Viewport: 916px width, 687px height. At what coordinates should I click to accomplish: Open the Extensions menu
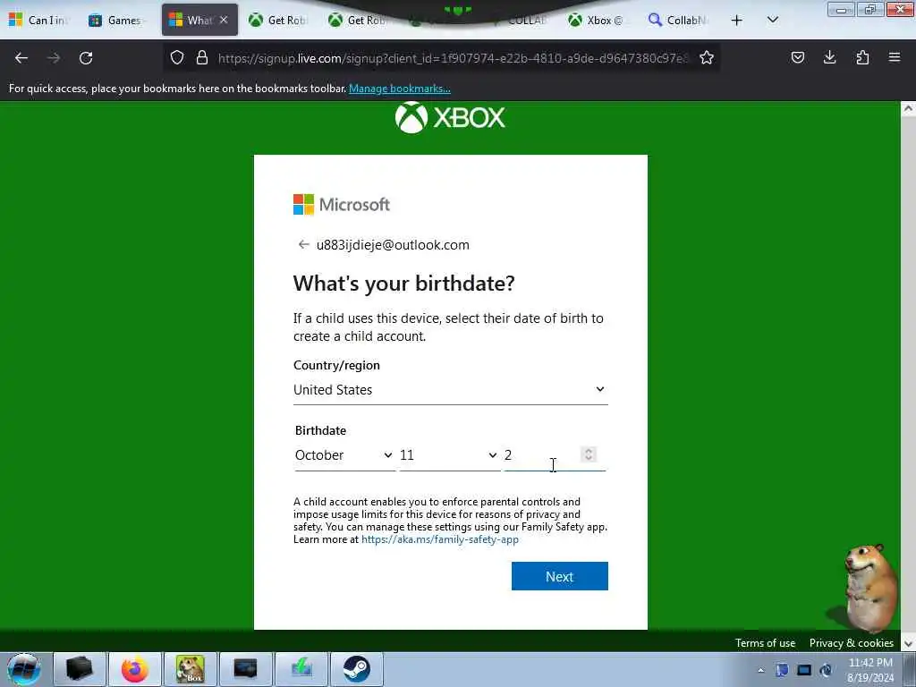point(862,57)
